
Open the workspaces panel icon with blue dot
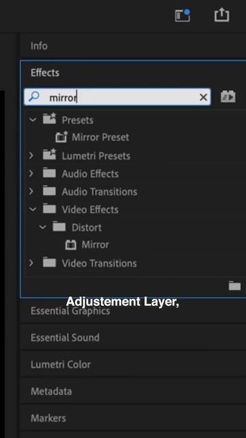[x=182, y=15]
